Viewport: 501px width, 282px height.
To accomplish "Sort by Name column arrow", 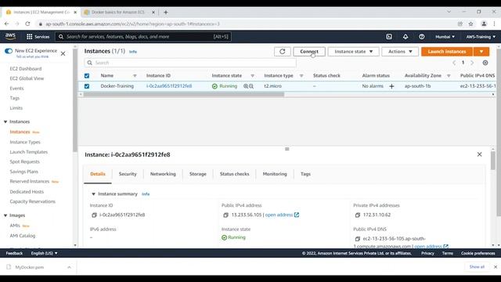I will click(x=135, y=76).
